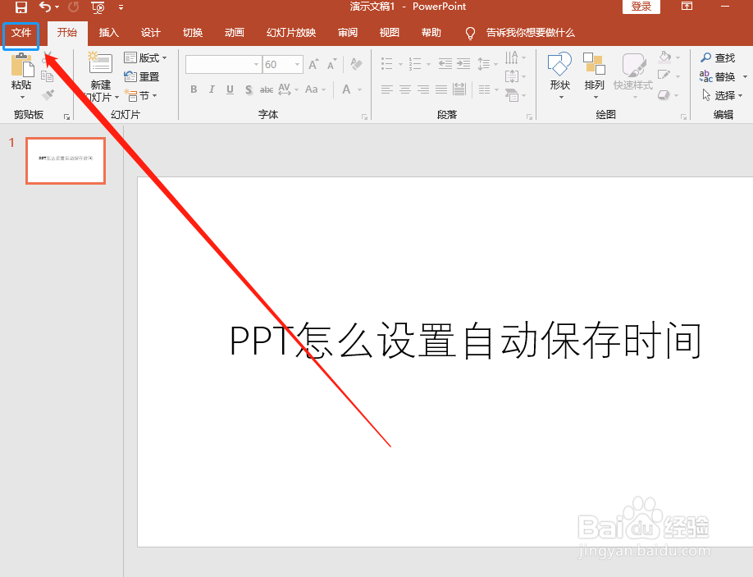Apply italic formatting
The height and width of the screenshot is (577, 753).
click(x=212, y=89)
